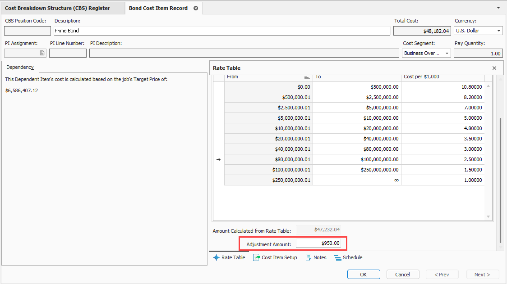Click the Adjustment Amount field

point(318,243)
